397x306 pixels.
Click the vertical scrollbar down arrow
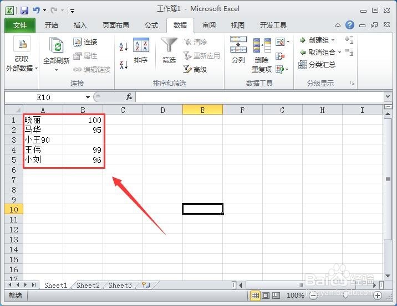388,276
